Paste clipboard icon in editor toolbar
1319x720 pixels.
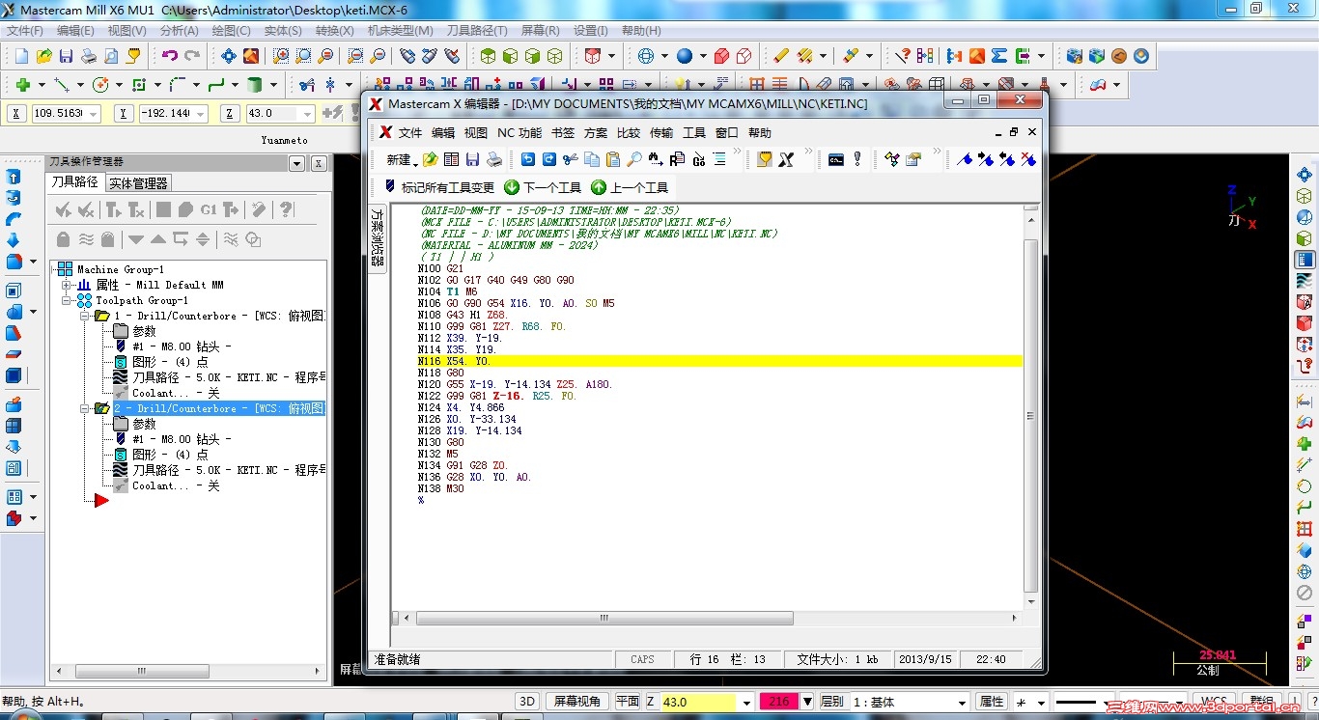pyautogui.click(x=612, y=159)
